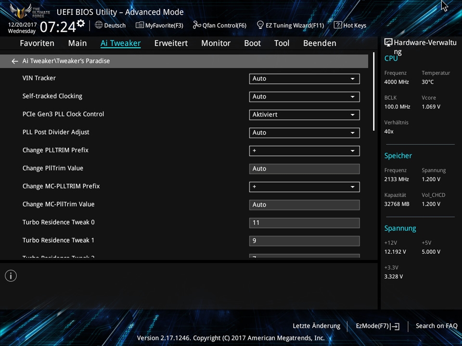
Task: Click the Change PllTrim Value field
Action: tap(304, 169)
